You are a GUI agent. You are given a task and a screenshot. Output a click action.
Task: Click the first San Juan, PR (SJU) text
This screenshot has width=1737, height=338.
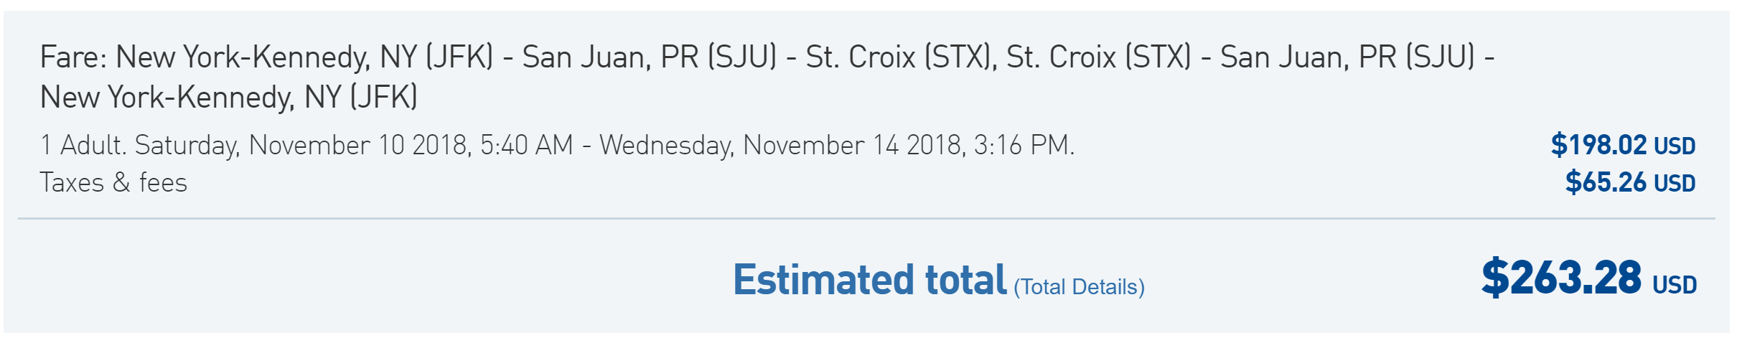(x=650, y=57)
